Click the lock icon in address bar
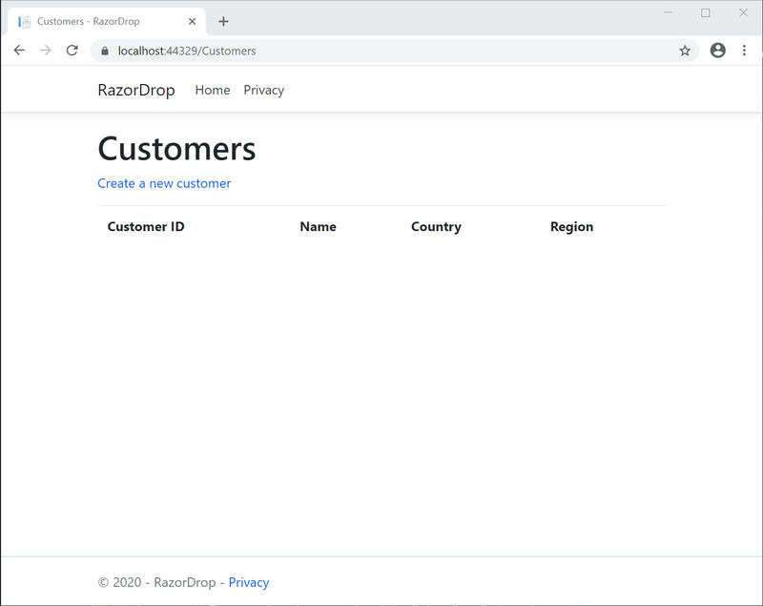763x606 pixels. point(105,51)
